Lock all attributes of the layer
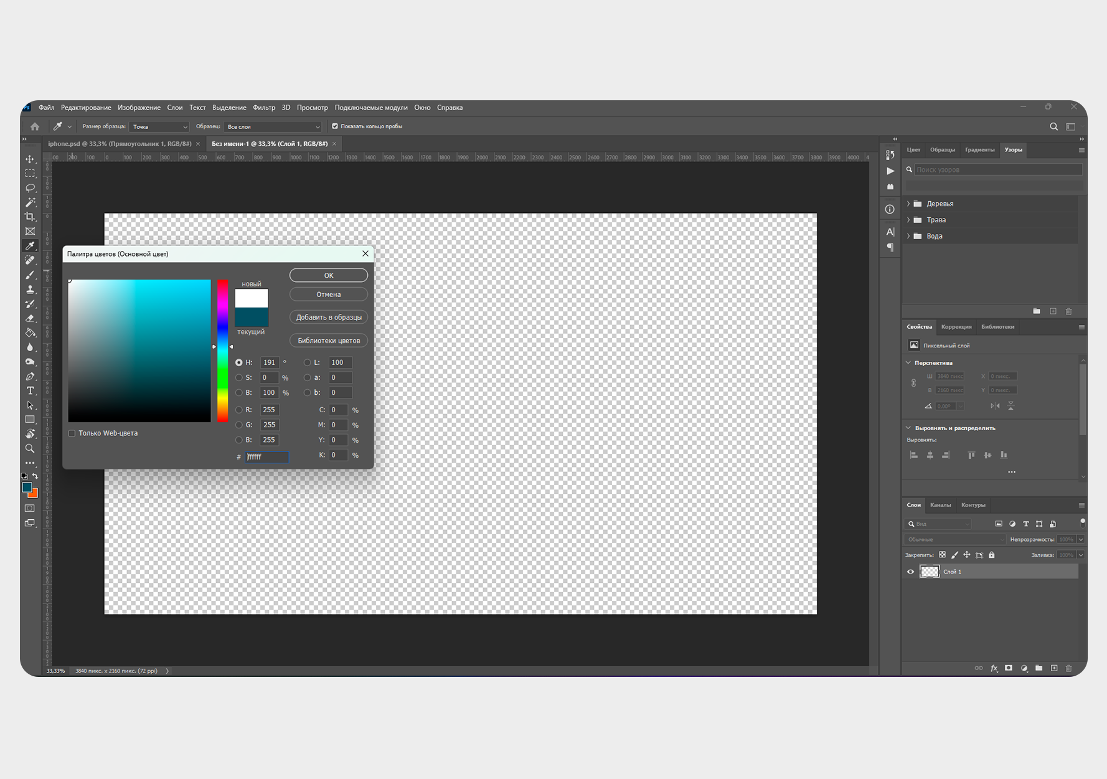The height and width of the screenshot is (779, 1107). (992, 555)
